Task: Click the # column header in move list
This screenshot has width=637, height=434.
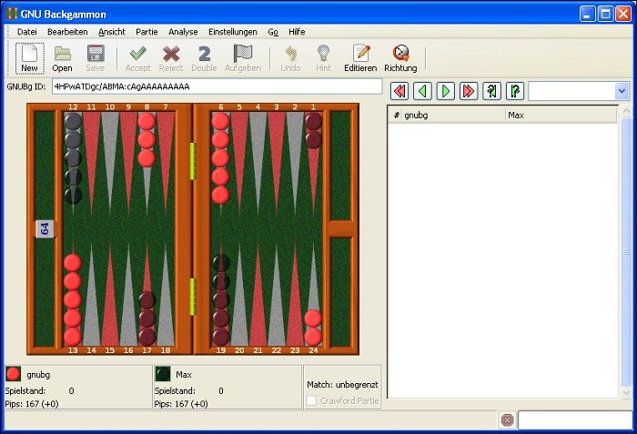Action: (x=396, y=116)
